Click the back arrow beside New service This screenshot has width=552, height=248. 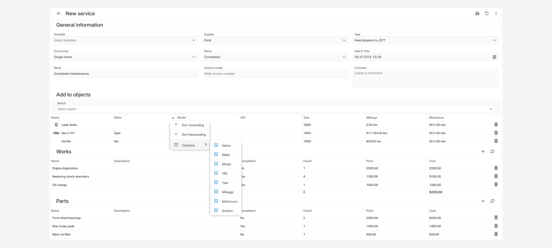coord(58,14)
